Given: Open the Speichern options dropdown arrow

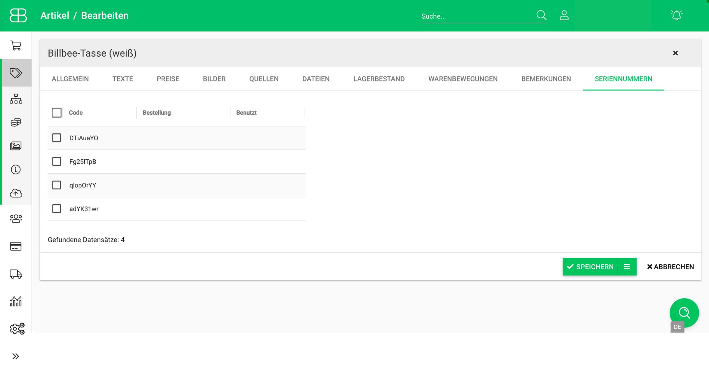Looking at the screenshot, I should click(x=627, y=267).
